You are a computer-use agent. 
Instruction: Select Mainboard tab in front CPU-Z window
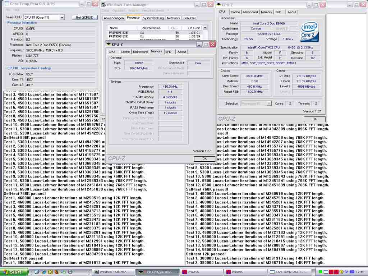pos(140,52)
